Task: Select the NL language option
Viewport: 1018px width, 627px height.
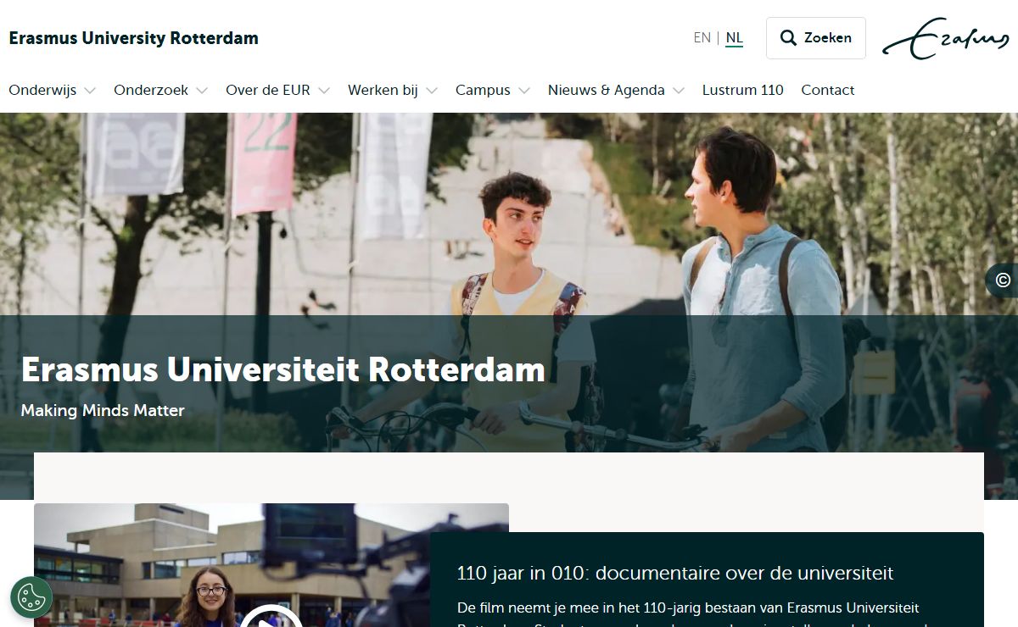Action: 734,38
